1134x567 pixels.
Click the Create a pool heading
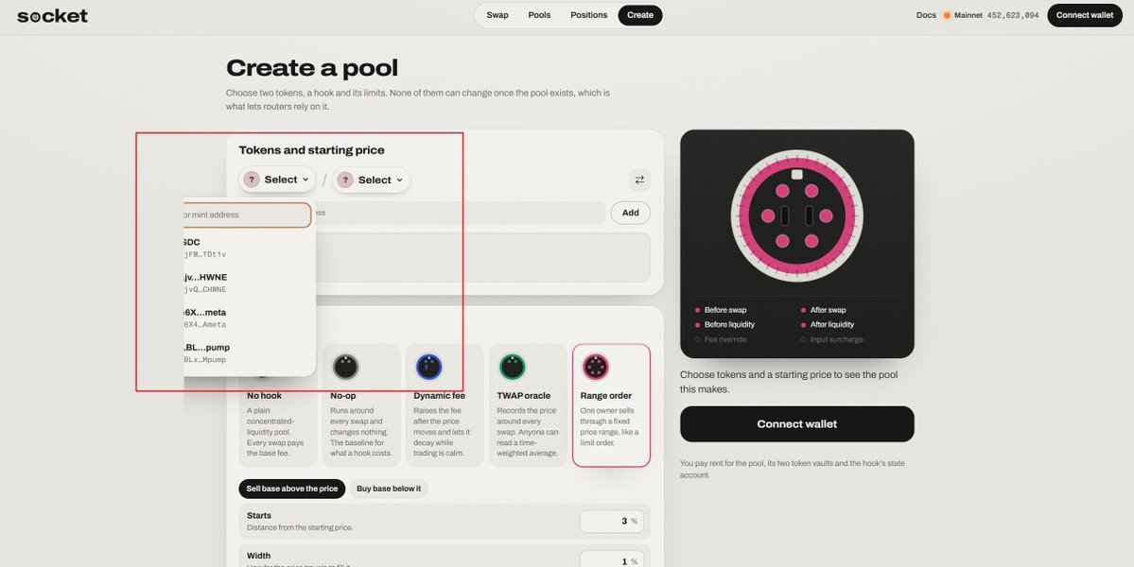click(x=312, y=68)
